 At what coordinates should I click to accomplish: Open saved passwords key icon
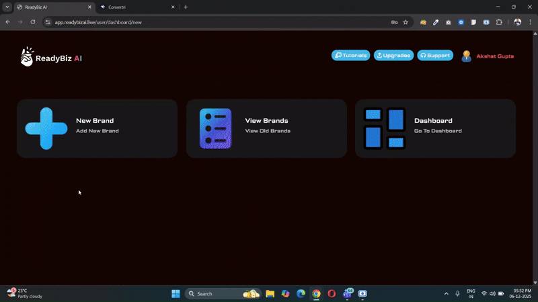pos(394,22)
